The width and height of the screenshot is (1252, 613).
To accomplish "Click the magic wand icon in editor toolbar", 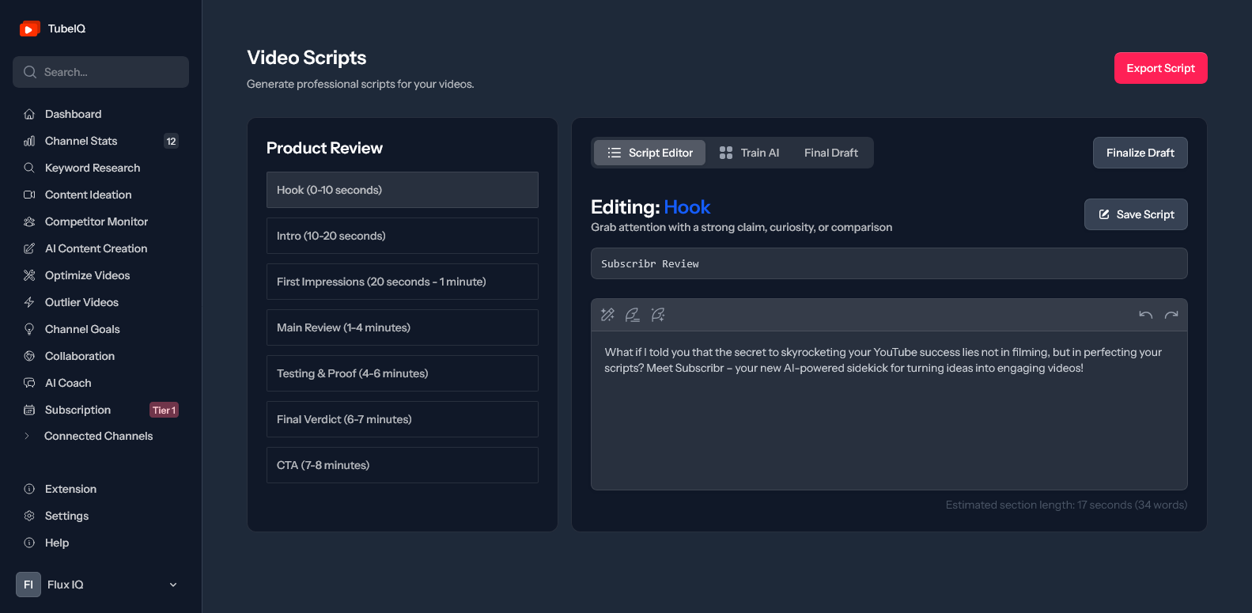I will click(x=607, y=315).
